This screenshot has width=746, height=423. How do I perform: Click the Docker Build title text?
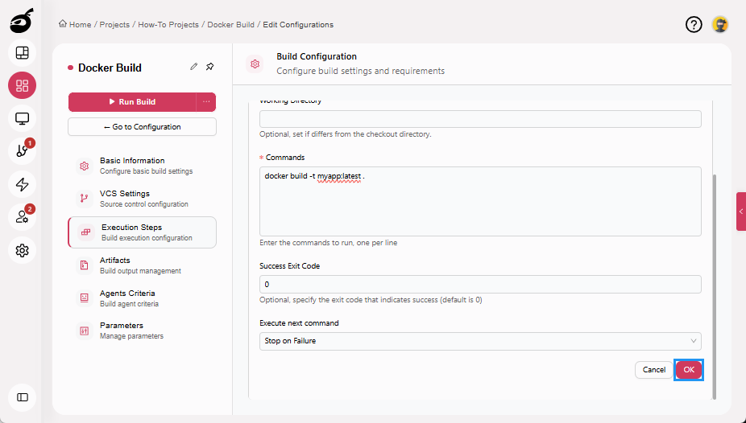(110, 68)
